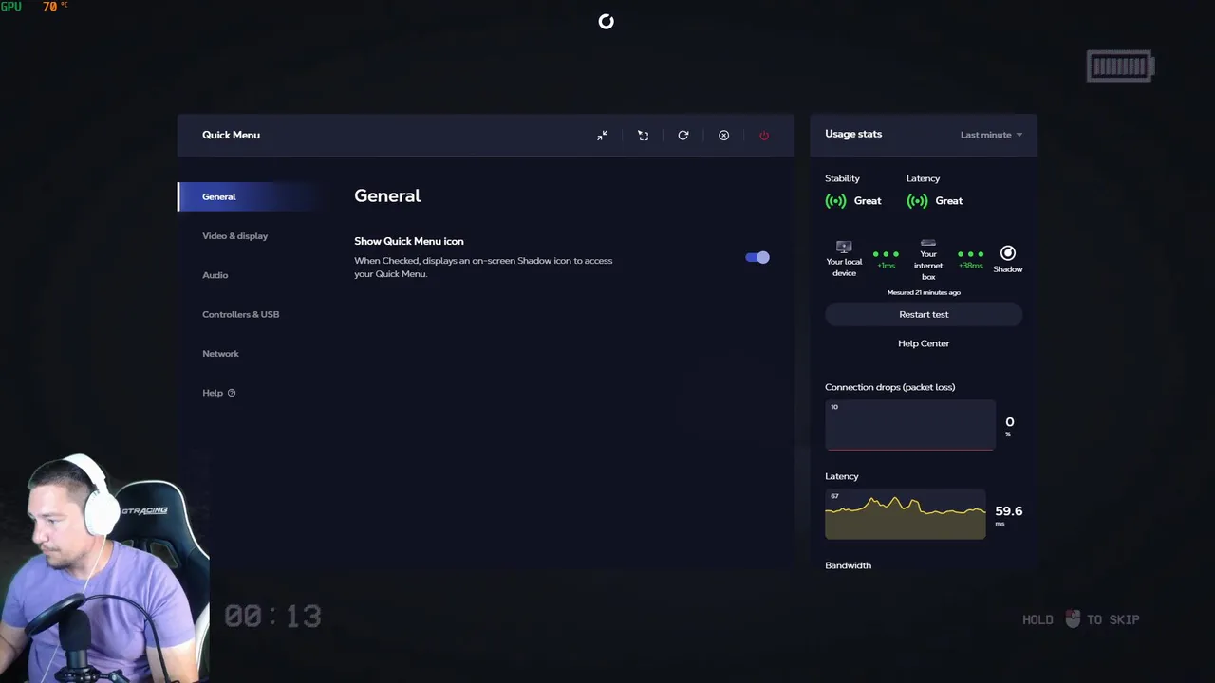This screenshot has width=1215, height=683.
Task: Click the red power icon
Action: [x=764, y=136]
